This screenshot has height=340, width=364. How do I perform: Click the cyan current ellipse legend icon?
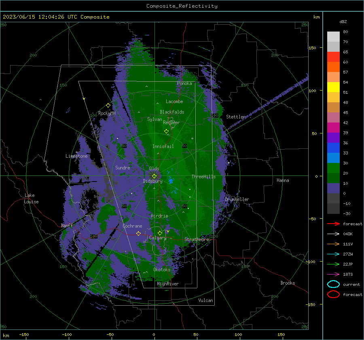pyautogui.click(x=333, y=284)
